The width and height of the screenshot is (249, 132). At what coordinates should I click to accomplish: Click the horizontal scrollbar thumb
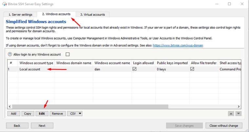tap(90, 107)
